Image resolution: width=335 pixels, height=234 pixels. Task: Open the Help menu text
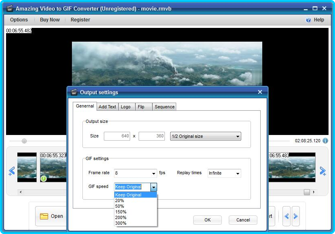[319, 20]
